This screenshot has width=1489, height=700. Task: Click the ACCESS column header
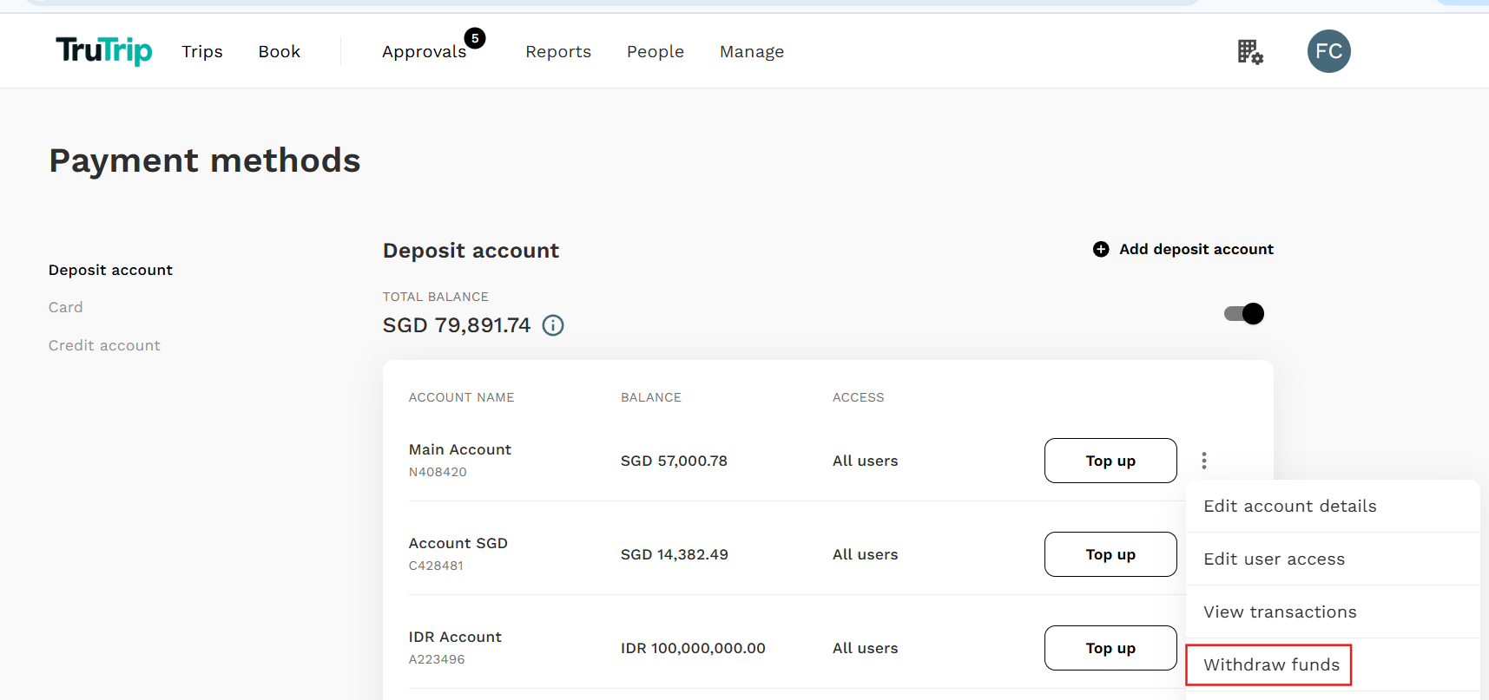point(859,397)
